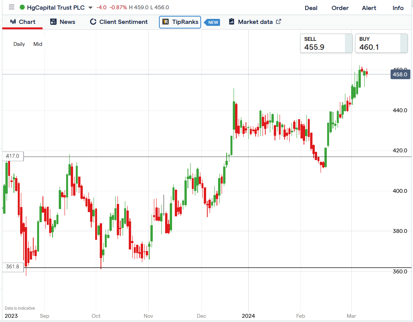Image resolution: width=413 pixels, height=322 pixels.
Task: Click the HgCapital Trust PLC instrument name
Action: pos(56,8)
